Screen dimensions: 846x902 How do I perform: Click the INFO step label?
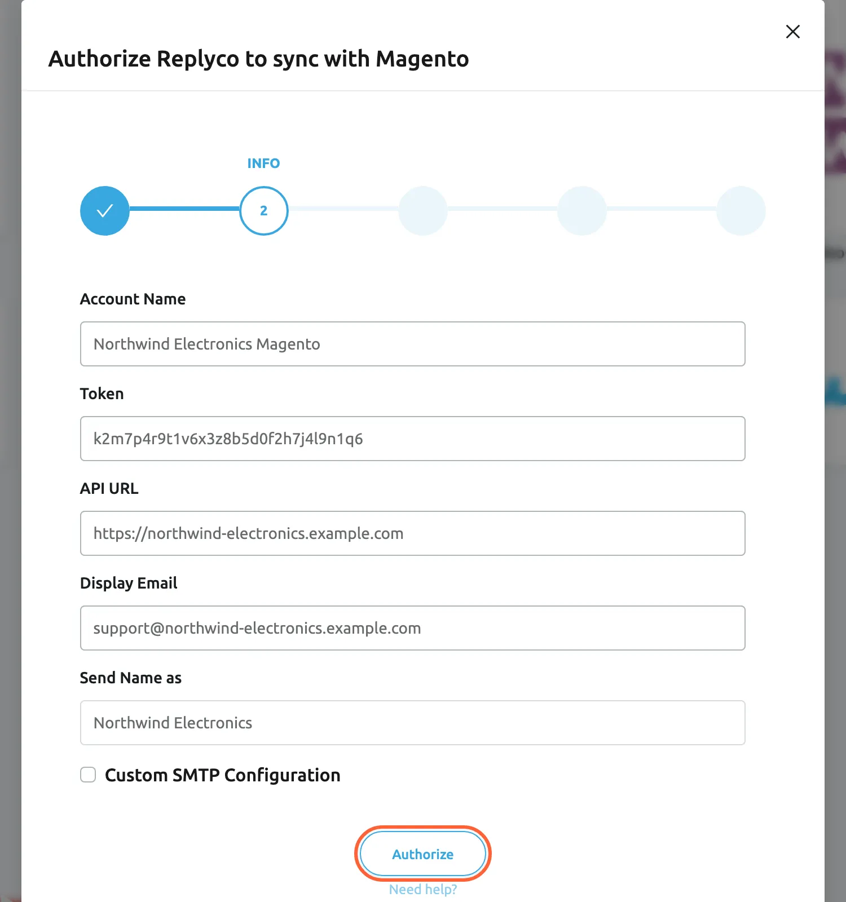263,163
